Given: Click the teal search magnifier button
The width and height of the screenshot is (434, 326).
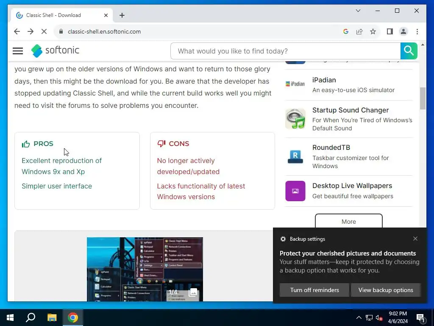Looking at the screenshot, I should pyautogui.click(x=409, y=51).
